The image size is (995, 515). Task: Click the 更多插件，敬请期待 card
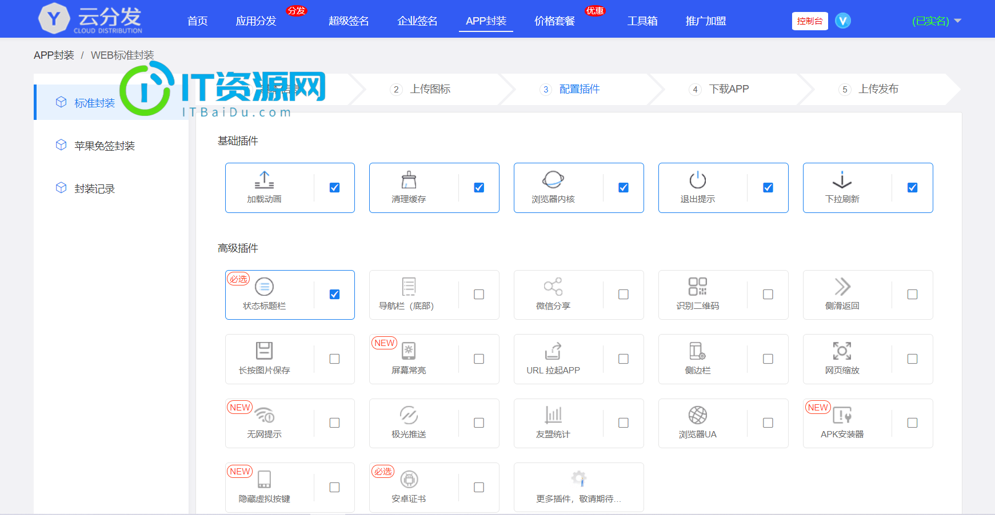coord(578,487)
